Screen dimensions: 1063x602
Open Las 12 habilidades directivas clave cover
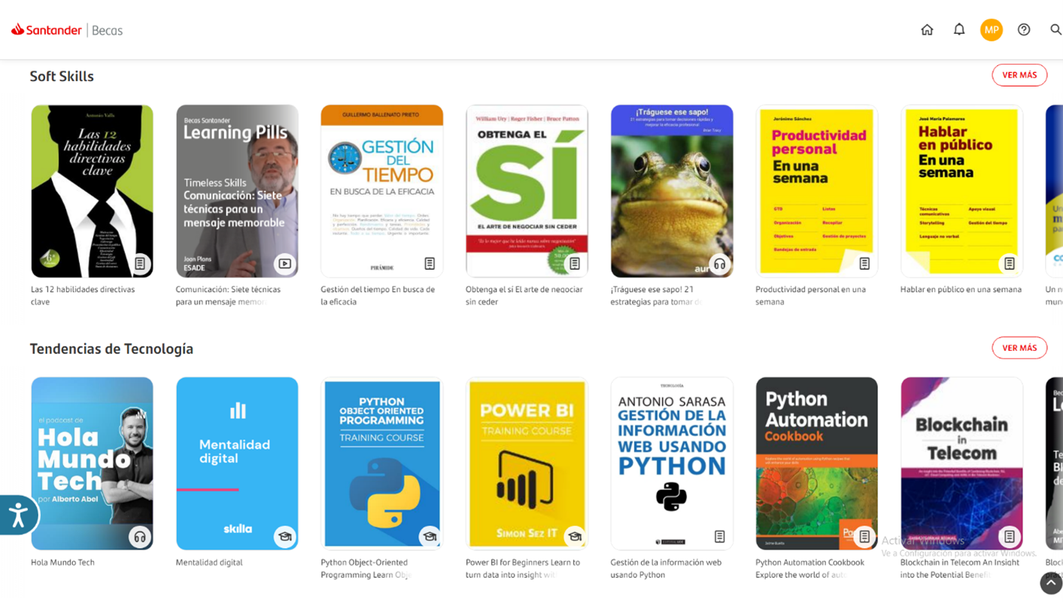pos(92,191)
